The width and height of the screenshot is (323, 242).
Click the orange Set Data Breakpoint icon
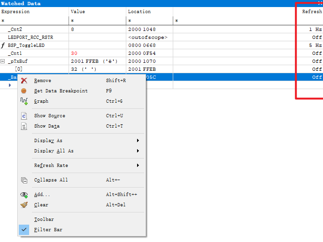pyautogui.click(x=23, y=91)
